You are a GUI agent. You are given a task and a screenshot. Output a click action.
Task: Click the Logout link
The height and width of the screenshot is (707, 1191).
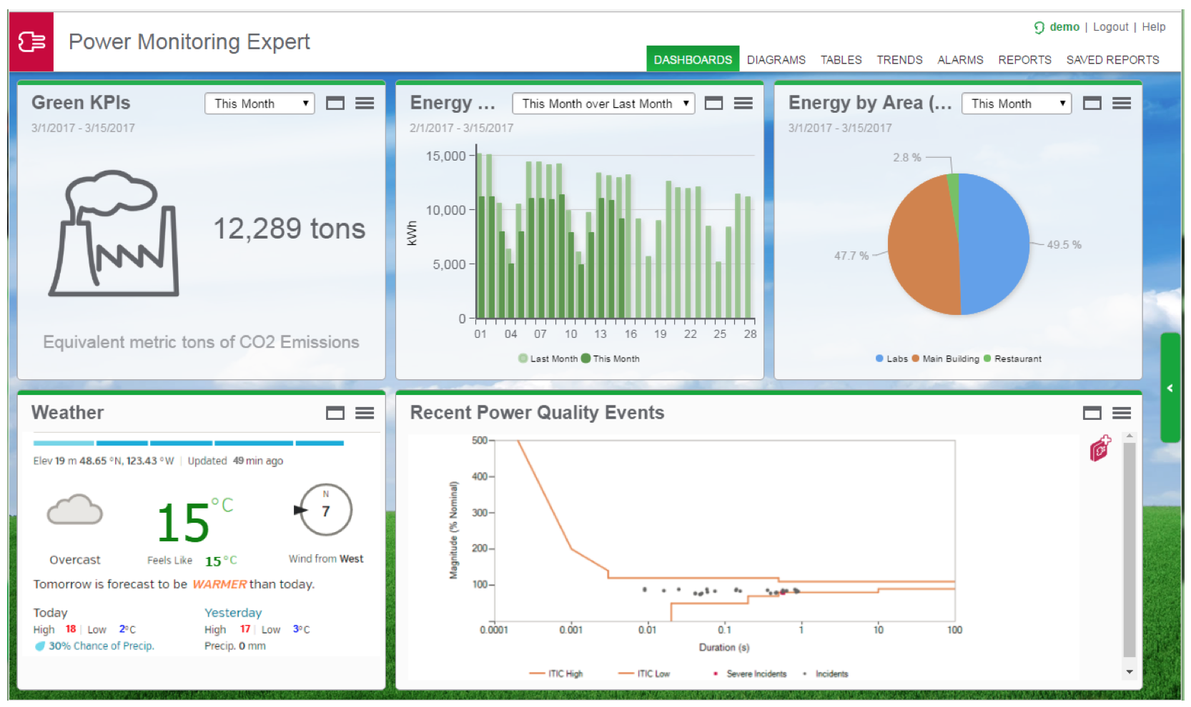1110,27
